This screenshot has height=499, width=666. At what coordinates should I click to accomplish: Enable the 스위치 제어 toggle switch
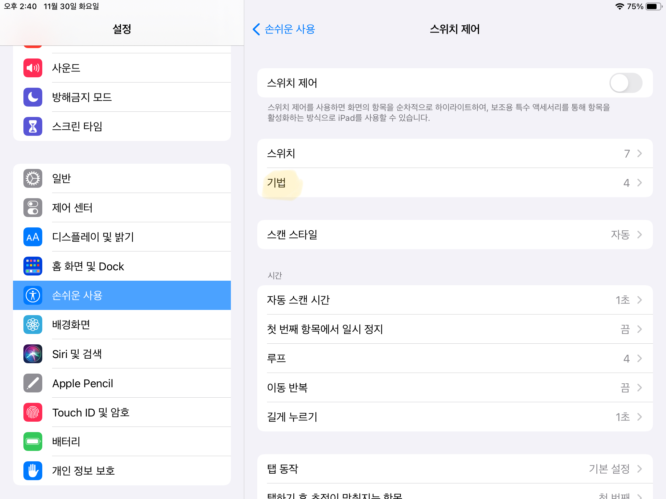[625, 83]
